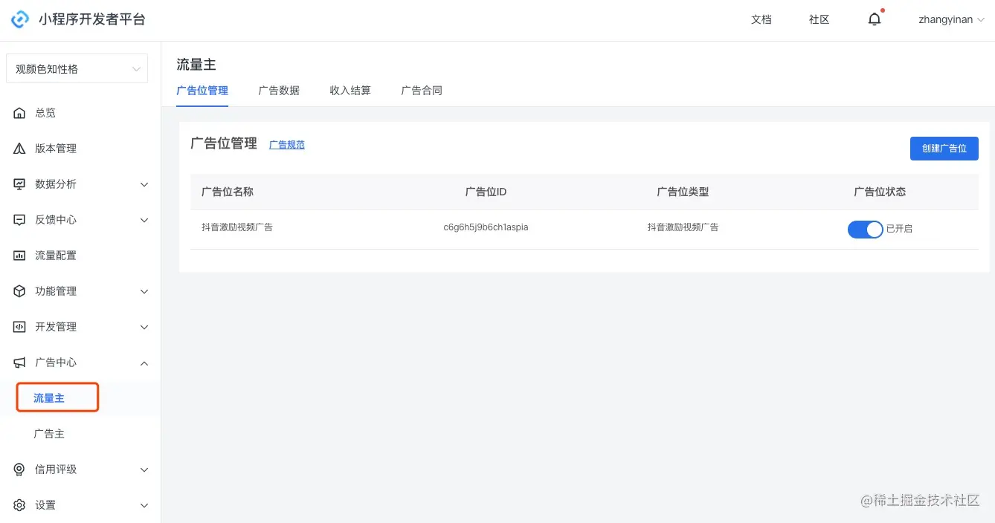Select 广告主 in the sidebar
995x523 pixels.
49,434
